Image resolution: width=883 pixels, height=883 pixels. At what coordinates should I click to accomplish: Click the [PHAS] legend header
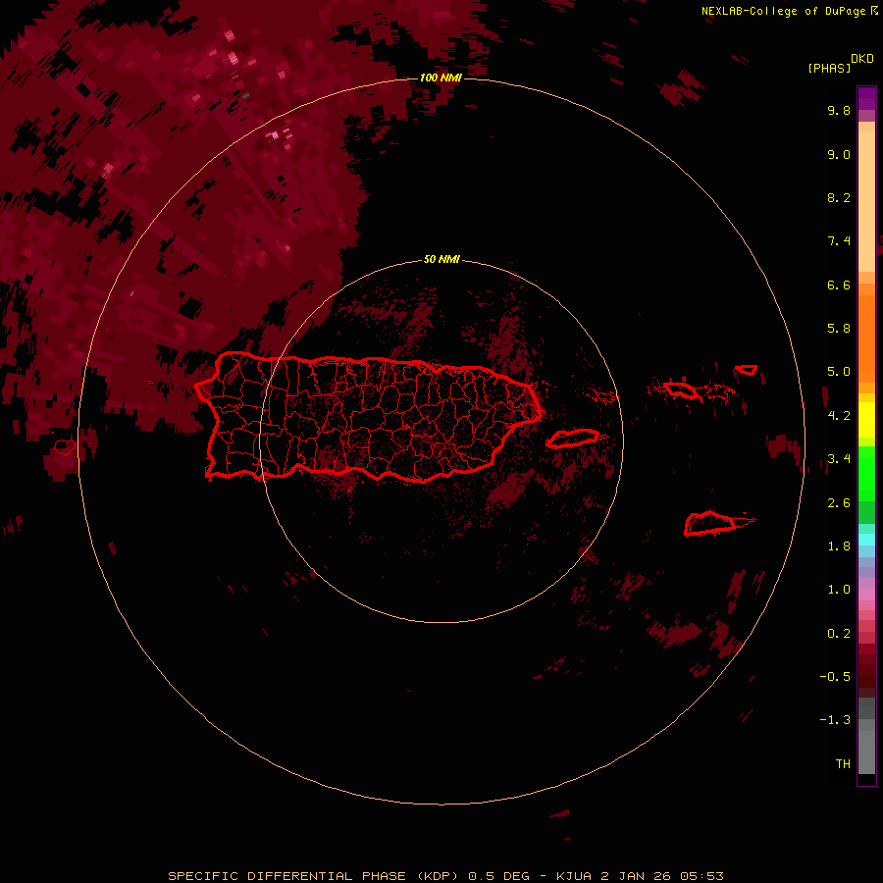coord(829,69)
